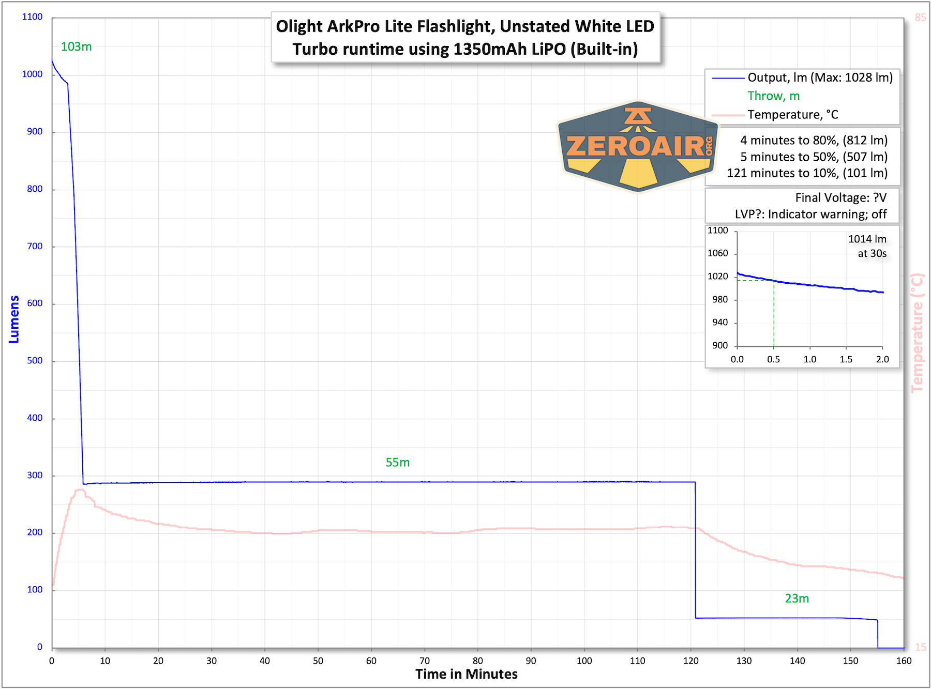The width and height of the screenshot is (931, 689).
Task: Select the "Temperature (°C)" right axis title
Action: coord(917,333)
